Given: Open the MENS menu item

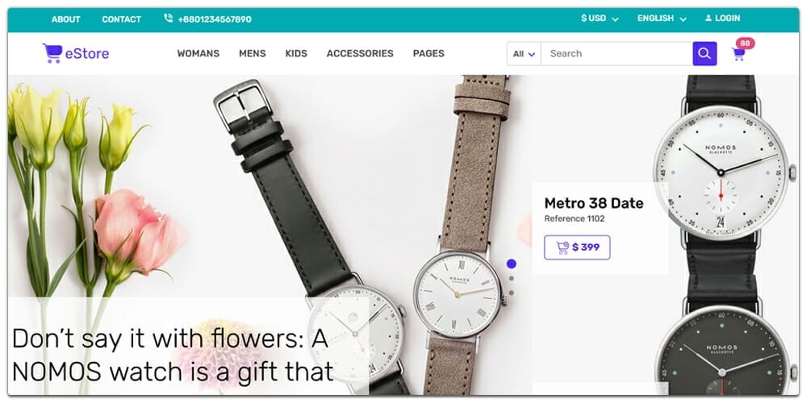Looking at the screenshot, I should click(252, 53).
